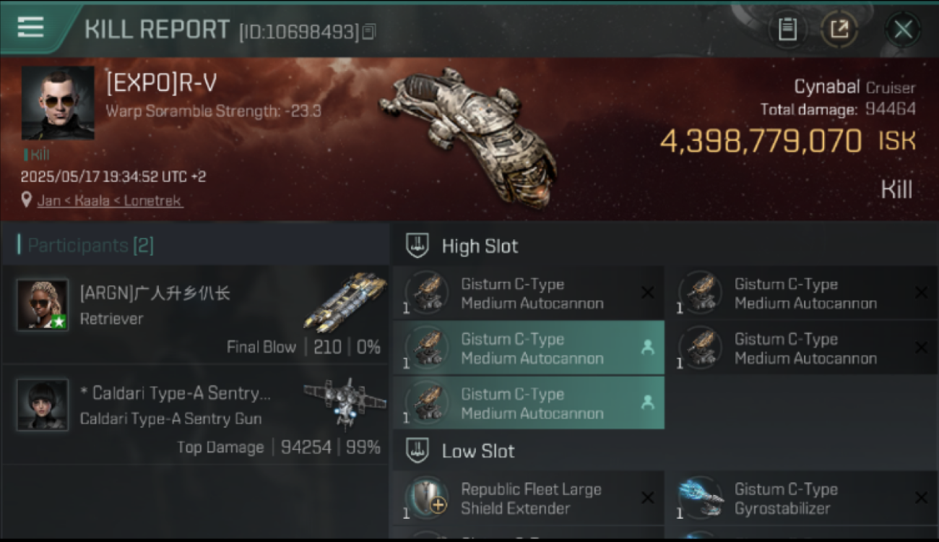This screenshot has width=939, height=542.
Task: Click the X mark on the first autocannon
Action: tap(647, 293)
